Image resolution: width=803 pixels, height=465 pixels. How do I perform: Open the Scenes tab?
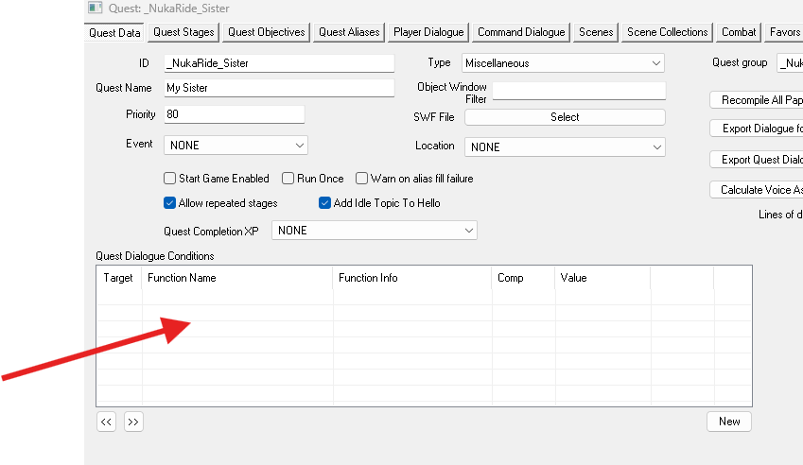tap(596, 32)
